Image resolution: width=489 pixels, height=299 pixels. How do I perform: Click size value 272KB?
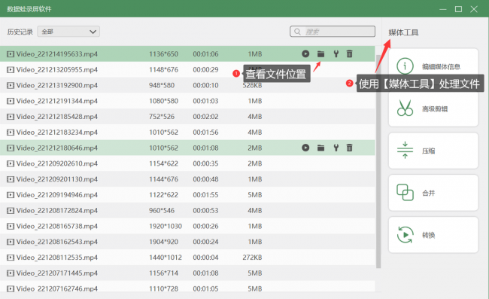point(252,257)
